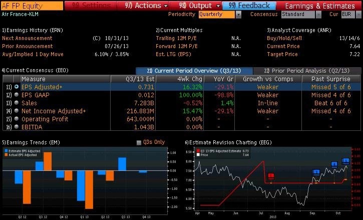
Task: Open the Settings menu
Action: coord(91,6)
